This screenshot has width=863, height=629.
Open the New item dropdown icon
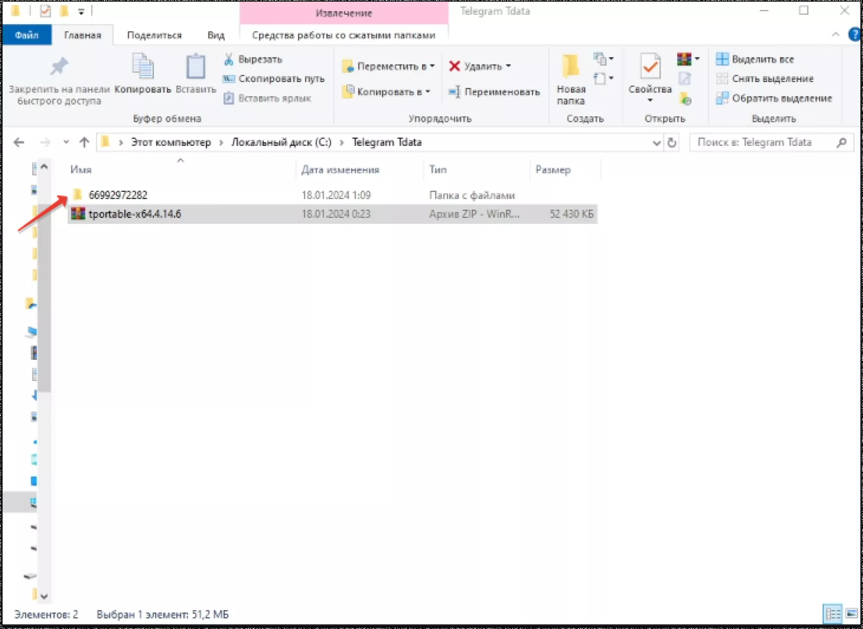point(604,58)
